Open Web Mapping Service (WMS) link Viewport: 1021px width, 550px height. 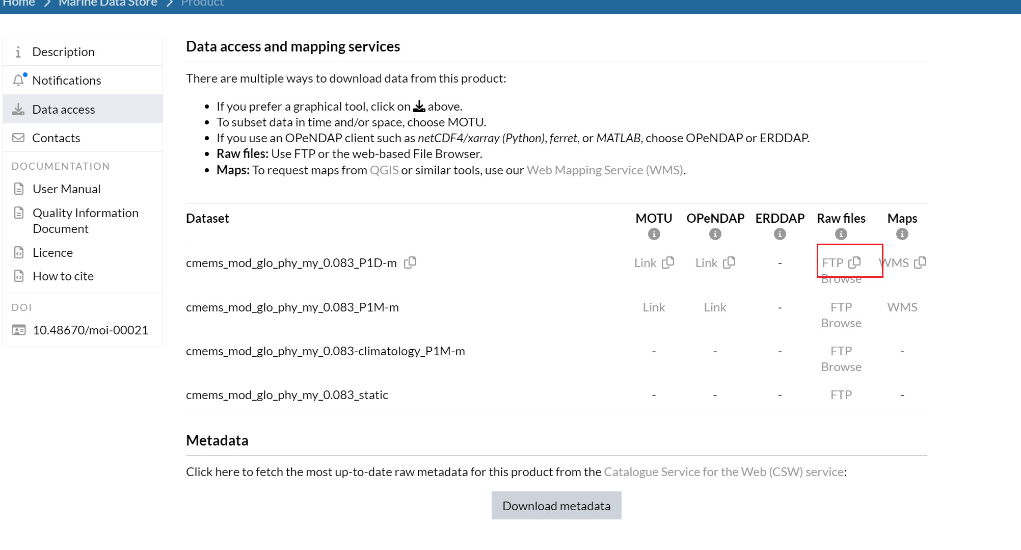pos(605,170)
